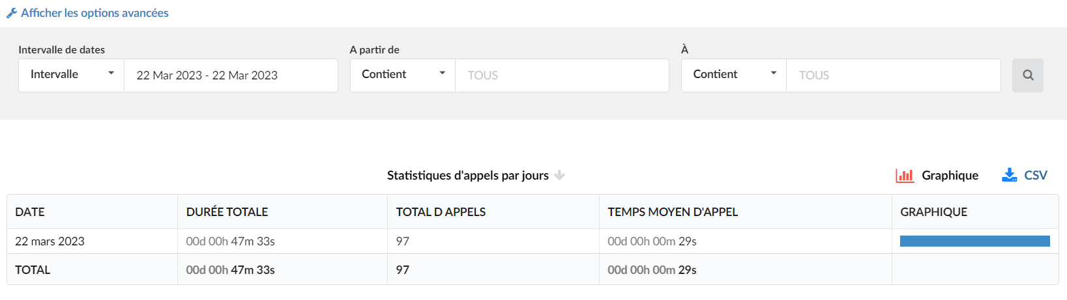Viewport: 1067px width, 300px height.
Task: Sort by TEMPS MOYEN D'APPEL header
Action: tap(673, 212)
